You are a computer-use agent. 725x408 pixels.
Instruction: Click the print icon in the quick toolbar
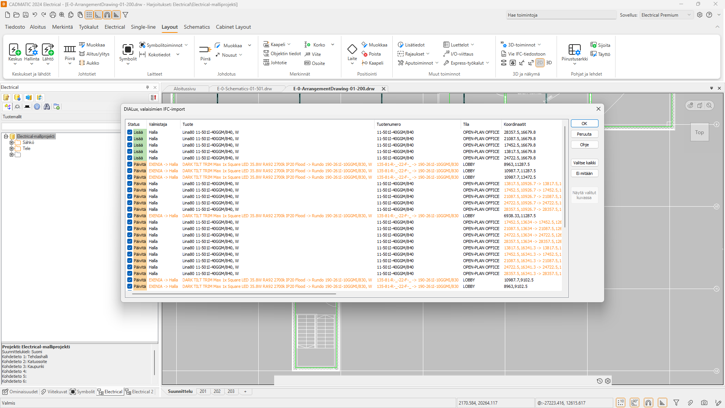(53, 15)
